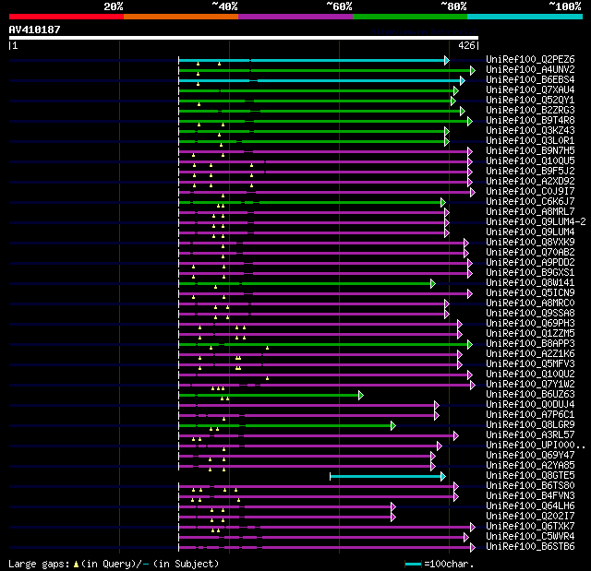Click the green arrowhead of Q8W141 alignment
The image size is (591, 571).
coord(433,283)
